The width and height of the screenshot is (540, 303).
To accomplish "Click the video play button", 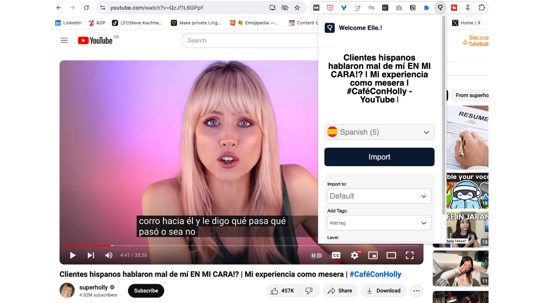I will pyautogui.click(x=73, y=255).
